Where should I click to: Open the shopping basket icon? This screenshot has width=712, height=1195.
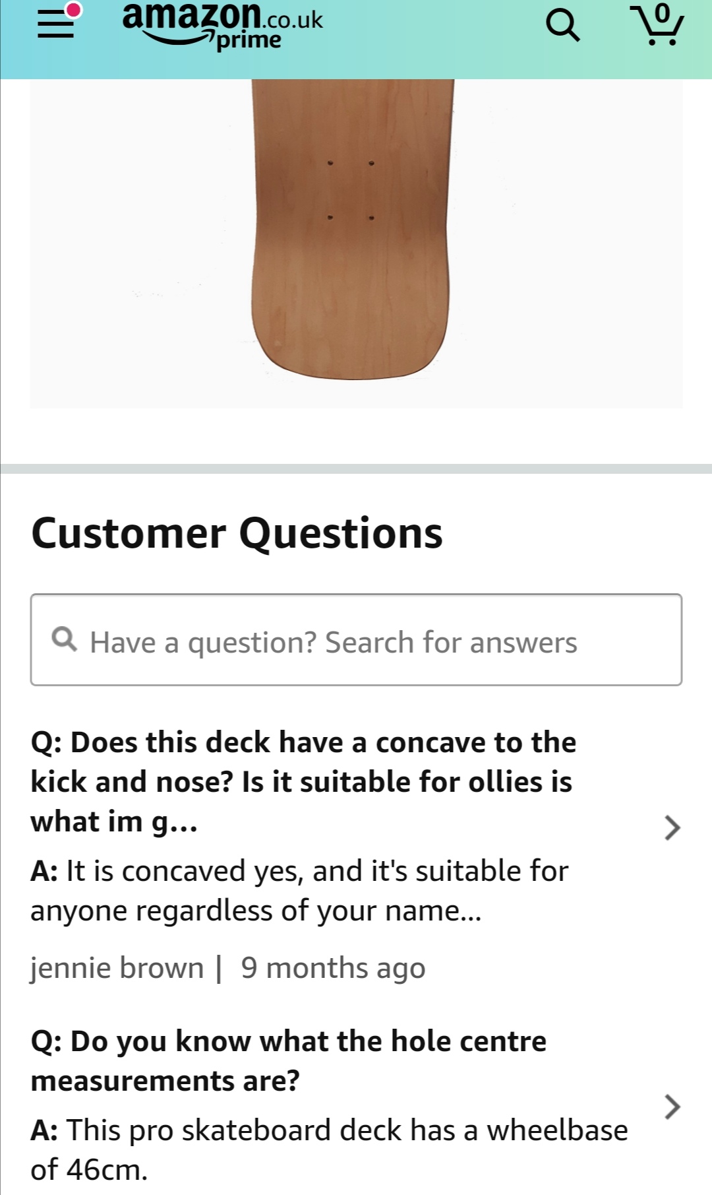pos(657,26)
